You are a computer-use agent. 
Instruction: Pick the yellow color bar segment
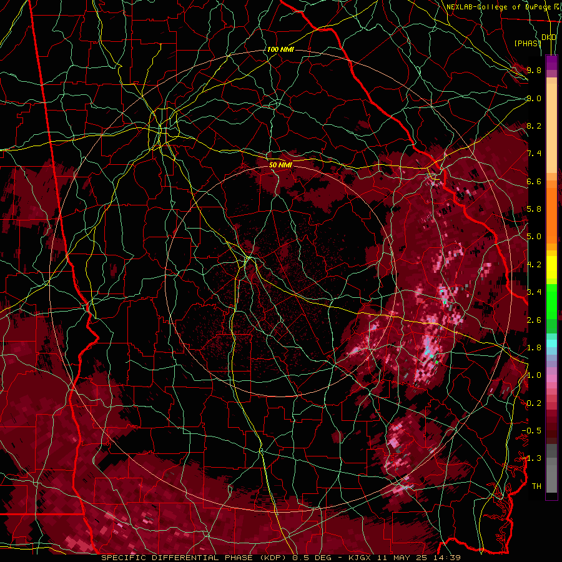(551, 267)
